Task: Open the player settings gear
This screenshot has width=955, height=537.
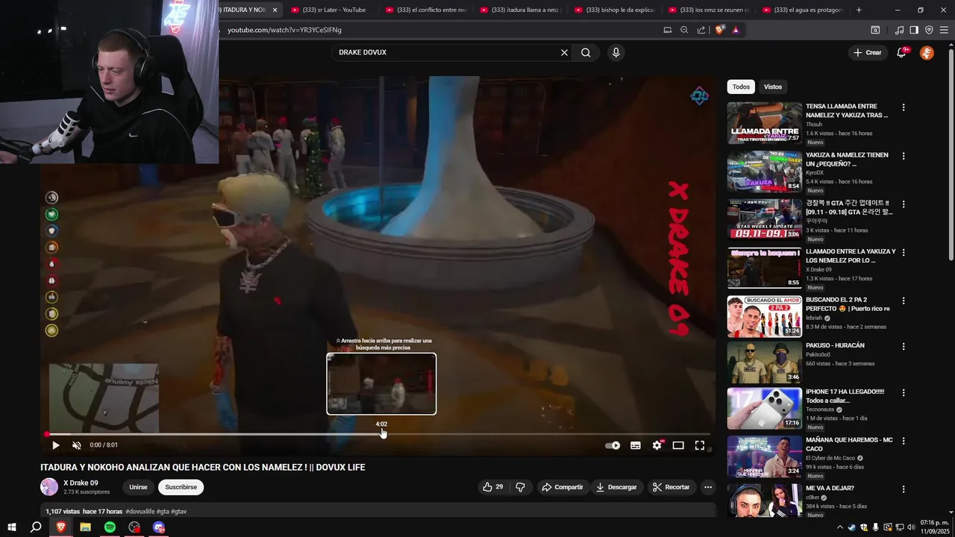Action: [x=657, y=445]
